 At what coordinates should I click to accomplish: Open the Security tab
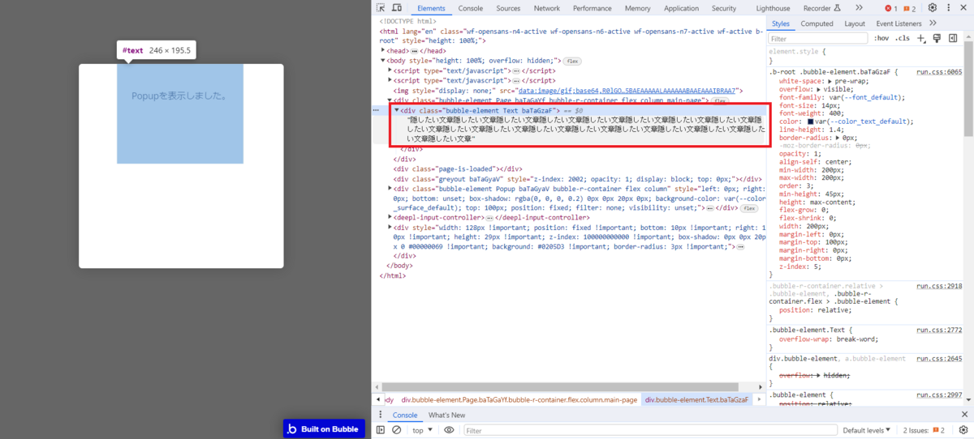(x=724, y=8)
